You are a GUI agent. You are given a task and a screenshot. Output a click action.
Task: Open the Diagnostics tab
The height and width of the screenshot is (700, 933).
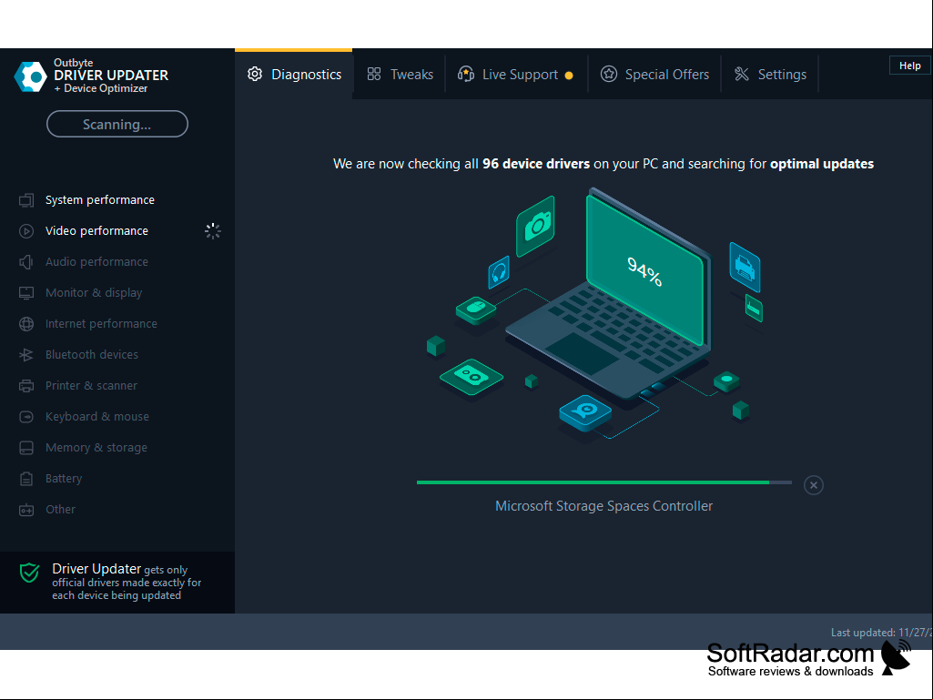[294, 75]
